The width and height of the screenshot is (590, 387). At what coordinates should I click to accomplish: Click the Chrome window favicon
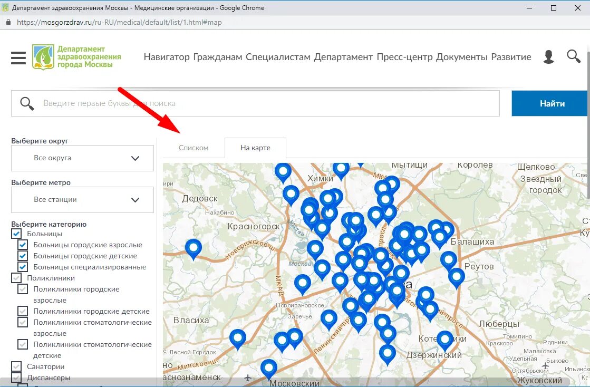point(5,7)
